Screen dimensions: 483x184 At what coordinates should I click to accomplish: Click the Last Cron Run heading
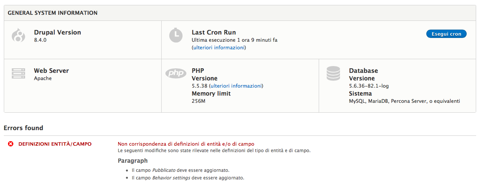214,32
